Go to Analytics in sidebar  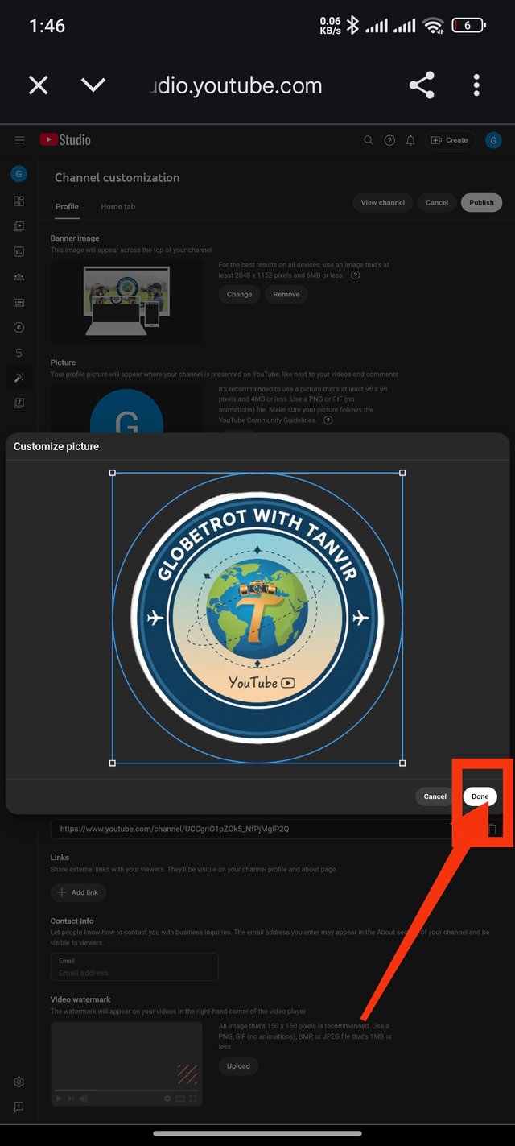19,251
